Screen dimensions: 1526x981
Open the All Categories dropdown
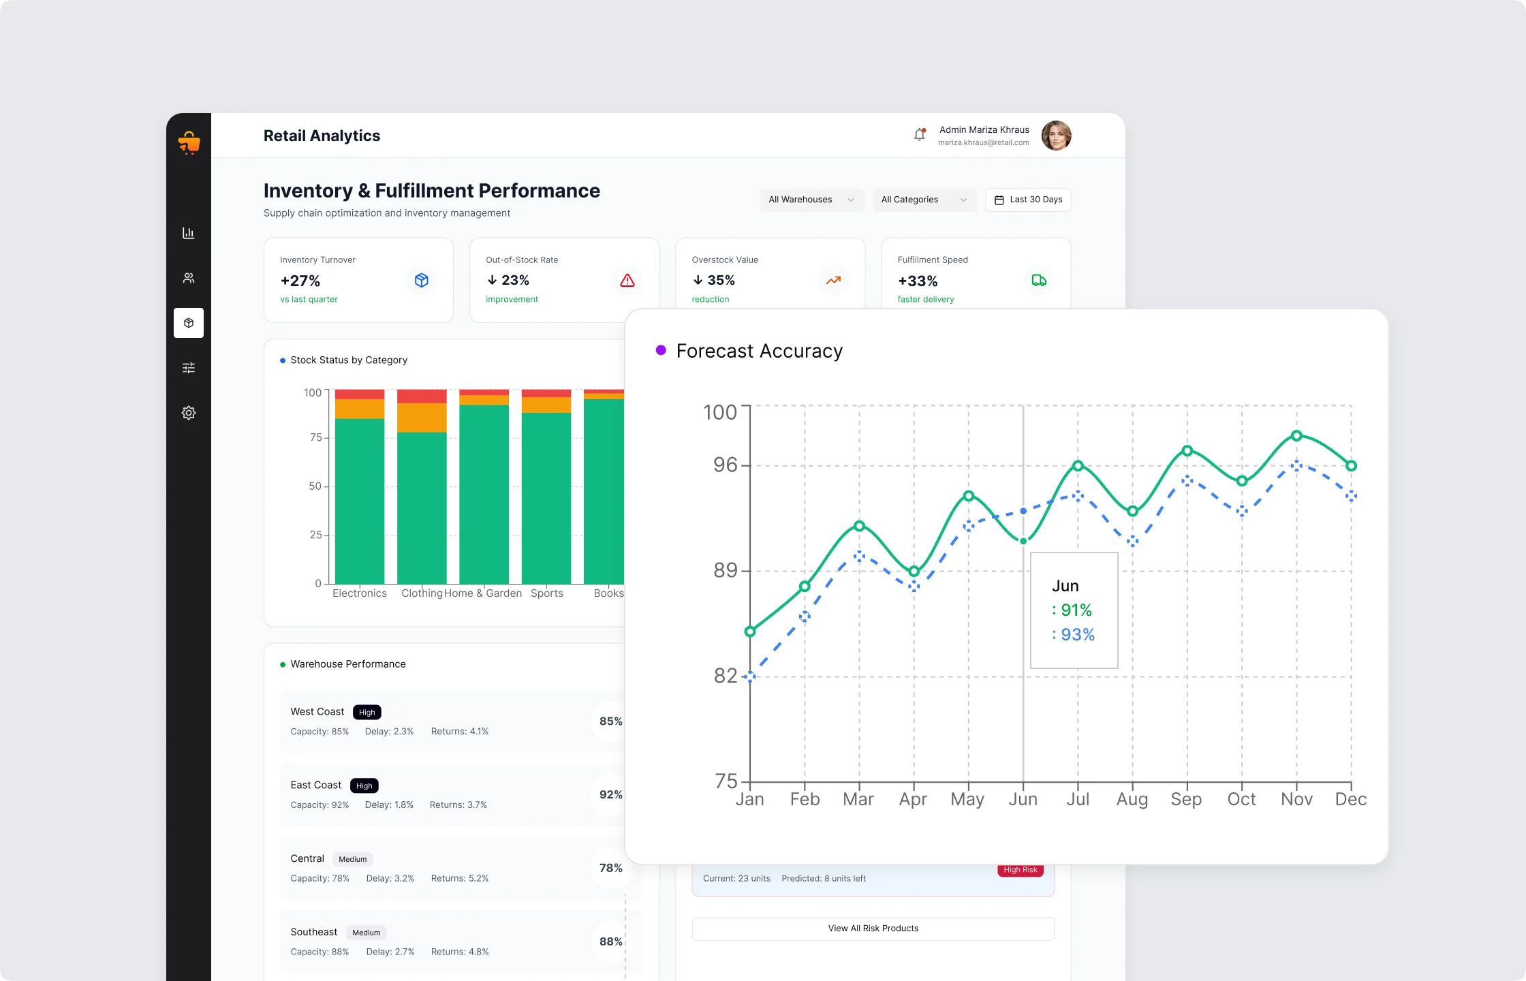924,200
